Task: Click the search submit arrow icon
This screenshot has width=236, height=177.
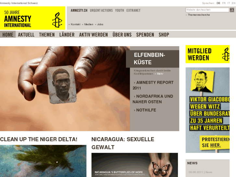Action: coord(232,10)
